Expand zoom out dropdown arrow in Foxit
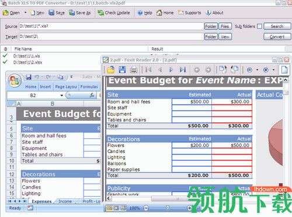The height and width of the screenshot is (217, 292). click(x=257, y=70)
